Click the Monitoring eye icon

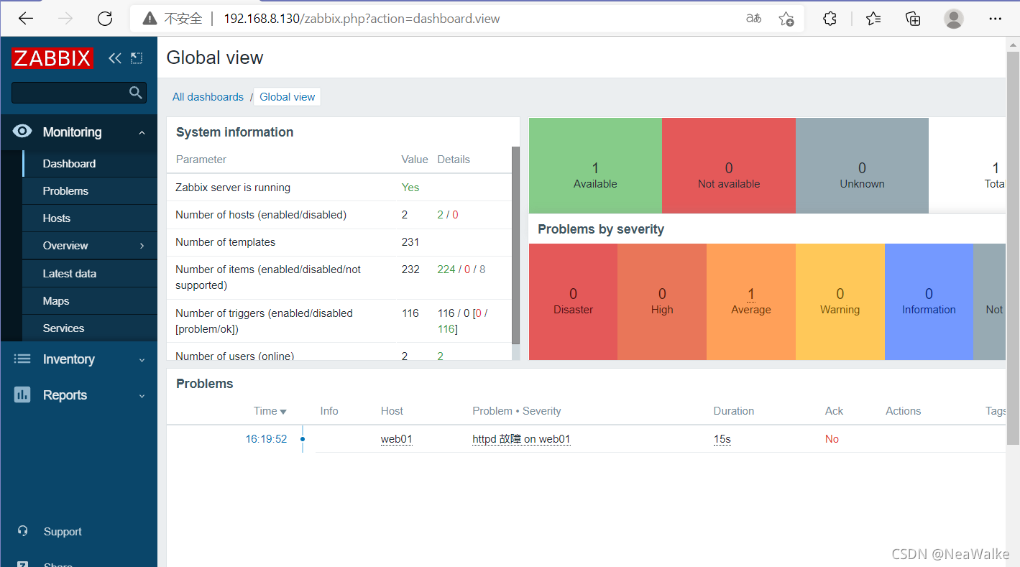coord(22,132)
